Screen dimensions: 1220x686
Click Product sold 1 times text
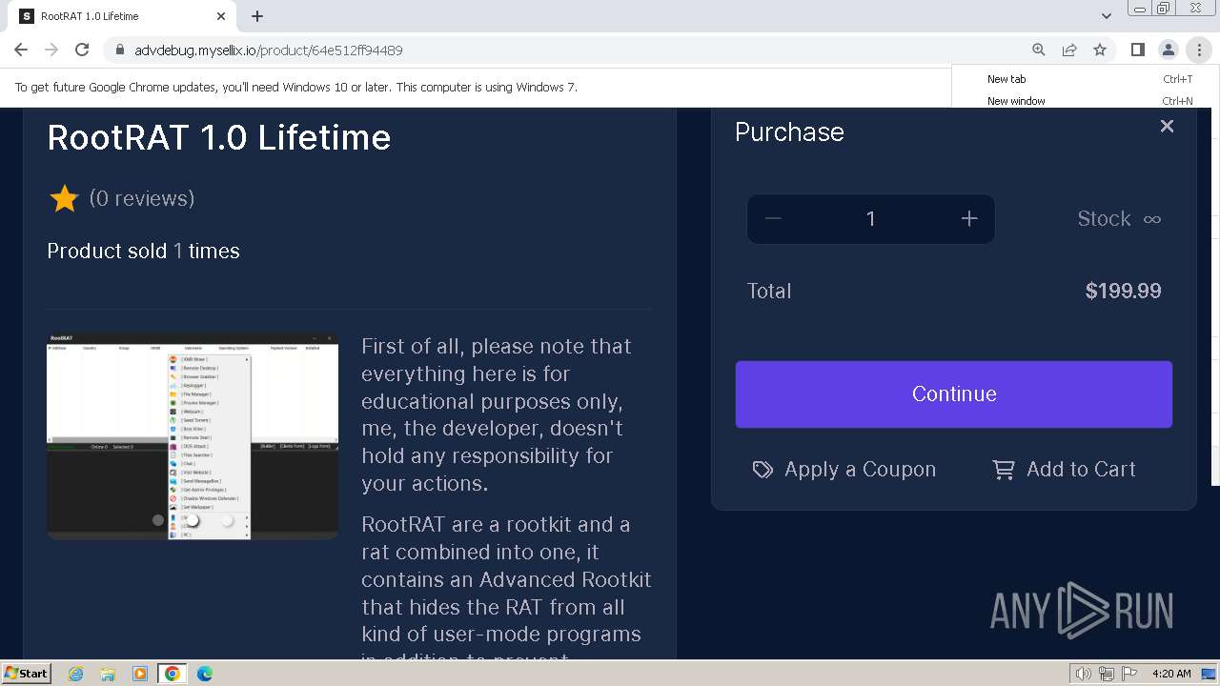pyautogui.click(x=143, y=252)
